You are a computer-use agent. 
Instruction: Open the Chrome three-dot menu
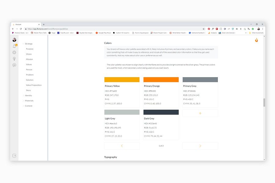pyautogui.click(x=262, y=29)
